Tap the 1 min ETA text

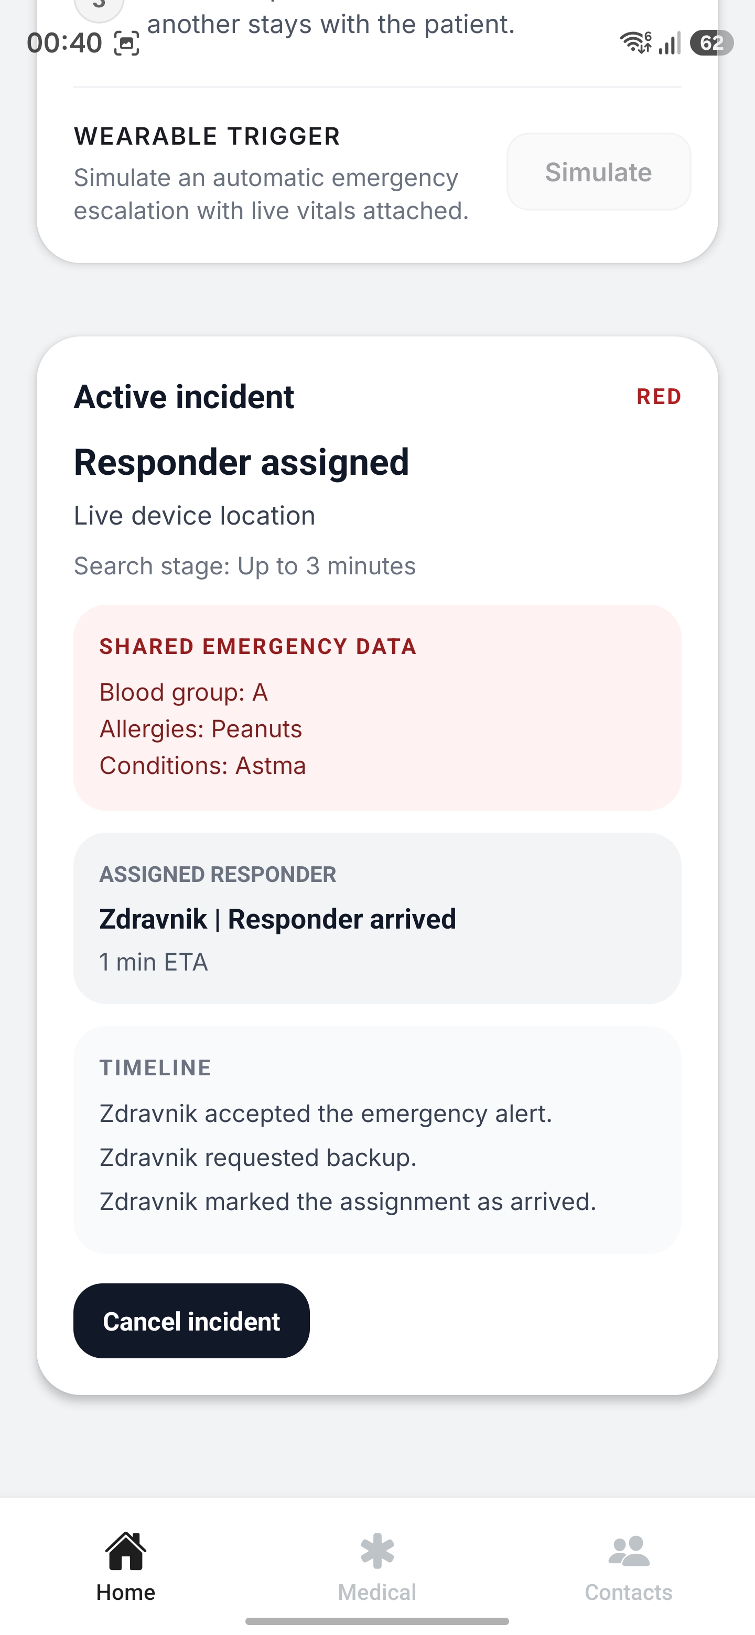(154, 962)
